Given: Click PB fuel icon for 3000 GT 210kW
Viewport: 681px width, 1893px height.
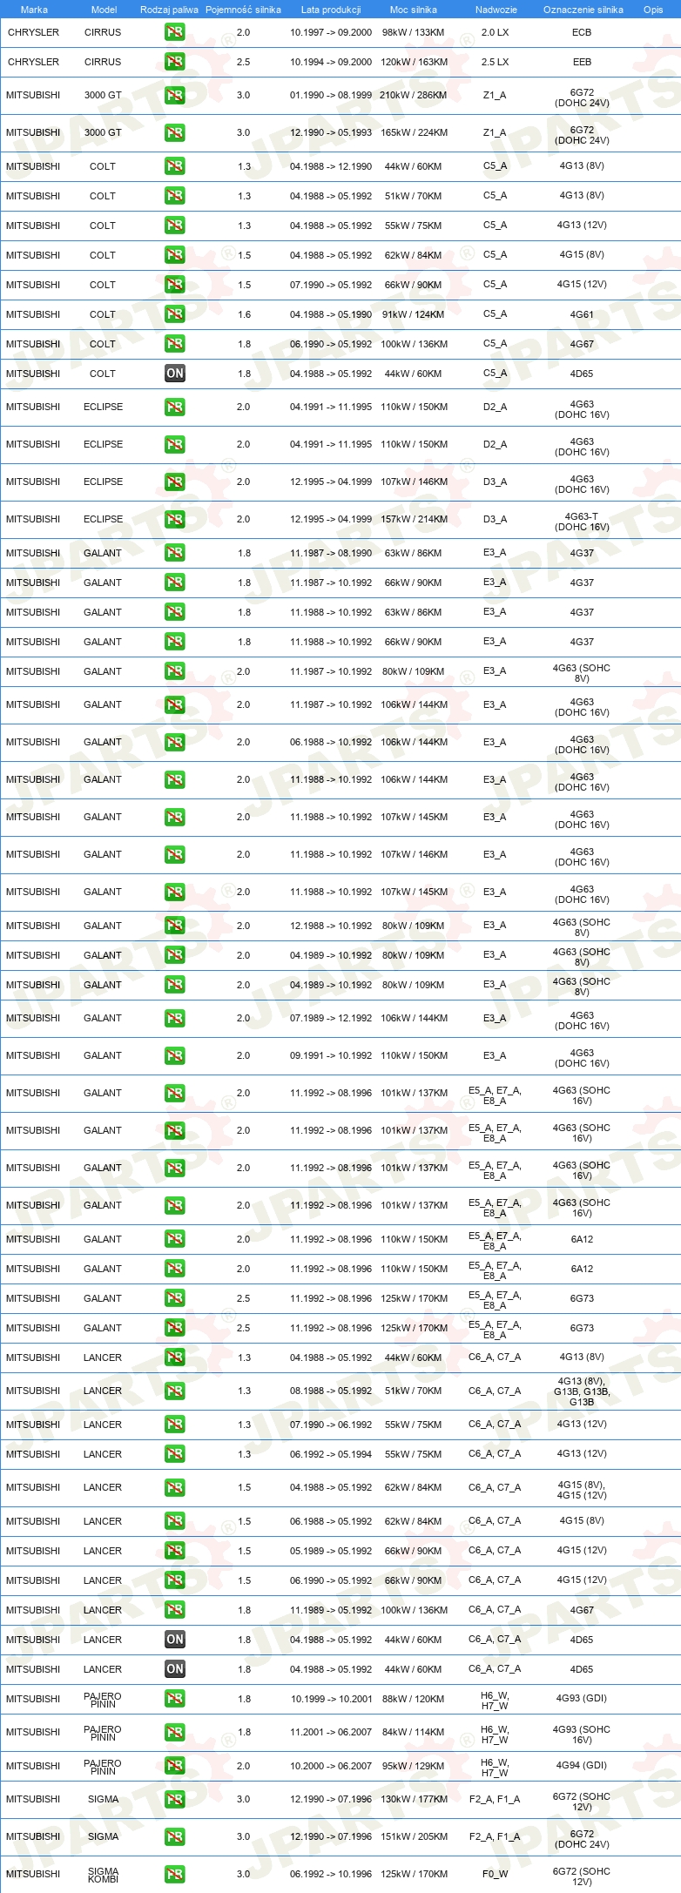Looking at the screenshot, I should click(x=174, y=95).
